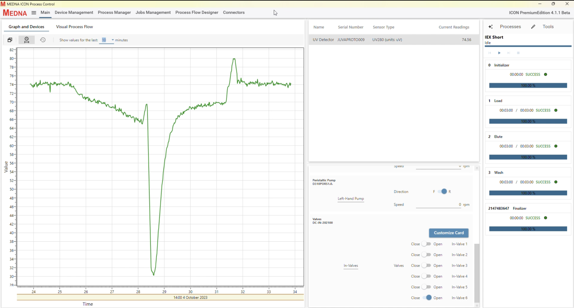574x308 pixels.
Task: Click the restore-windows icon in graph toolbar
Action: pos(10,40)
